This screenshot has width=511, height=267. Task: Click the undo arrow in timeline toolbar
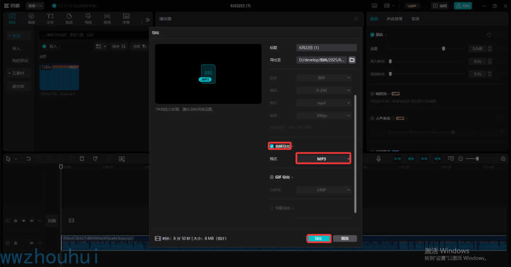click(28, 159)
